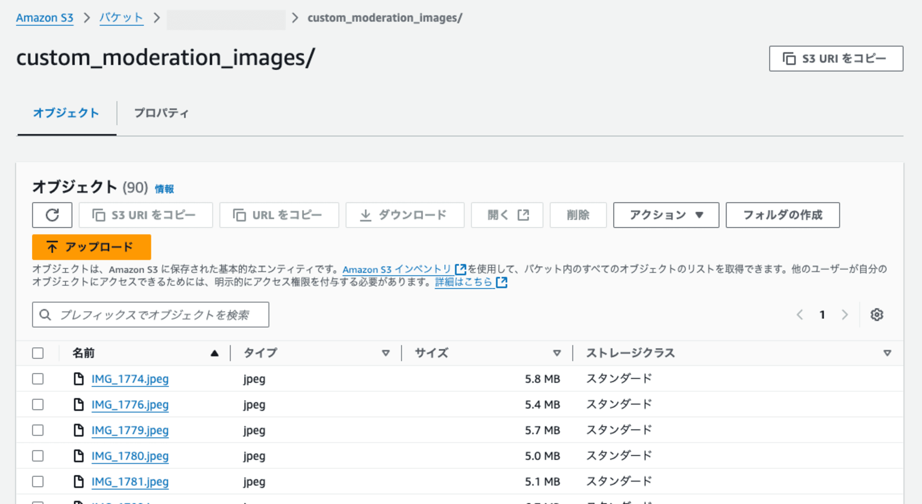The height and width of the screenshot is (504, 922).
Task: Open the アクション dropdown menu
Action: (666, 215)
